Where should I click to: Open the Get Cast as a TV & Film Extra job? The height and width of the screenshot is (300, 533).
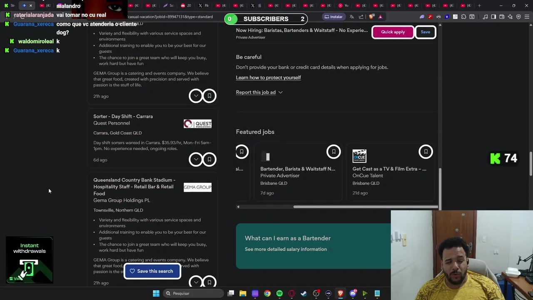(x=389, y=169)
